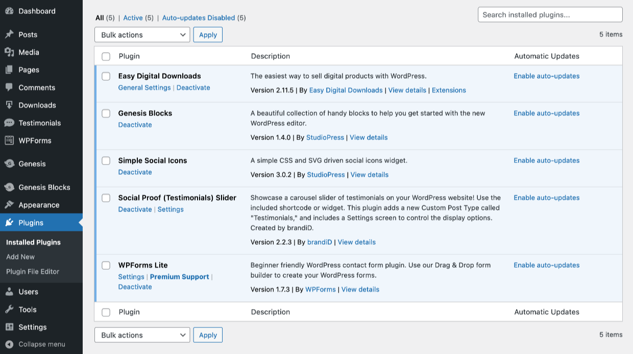Click the Search installed plugins field
The height and width of the screenshot is (354, 633).
pyautogui.click(x=550, y=15)
